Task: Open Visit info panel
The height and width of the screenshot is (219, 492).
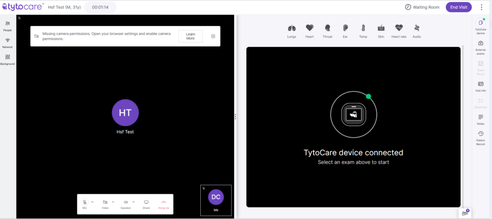Action: click(480, 86)
